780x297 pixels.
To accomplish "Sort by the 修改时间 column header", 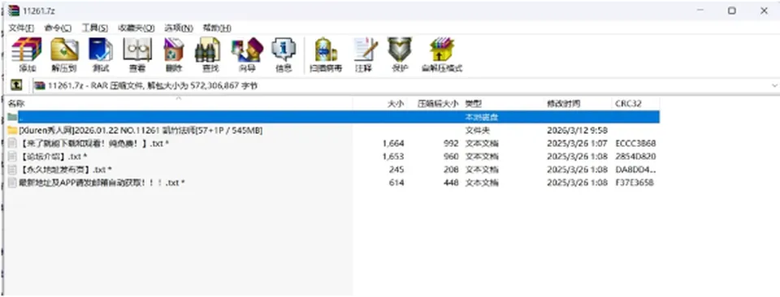I will (578, 104).
